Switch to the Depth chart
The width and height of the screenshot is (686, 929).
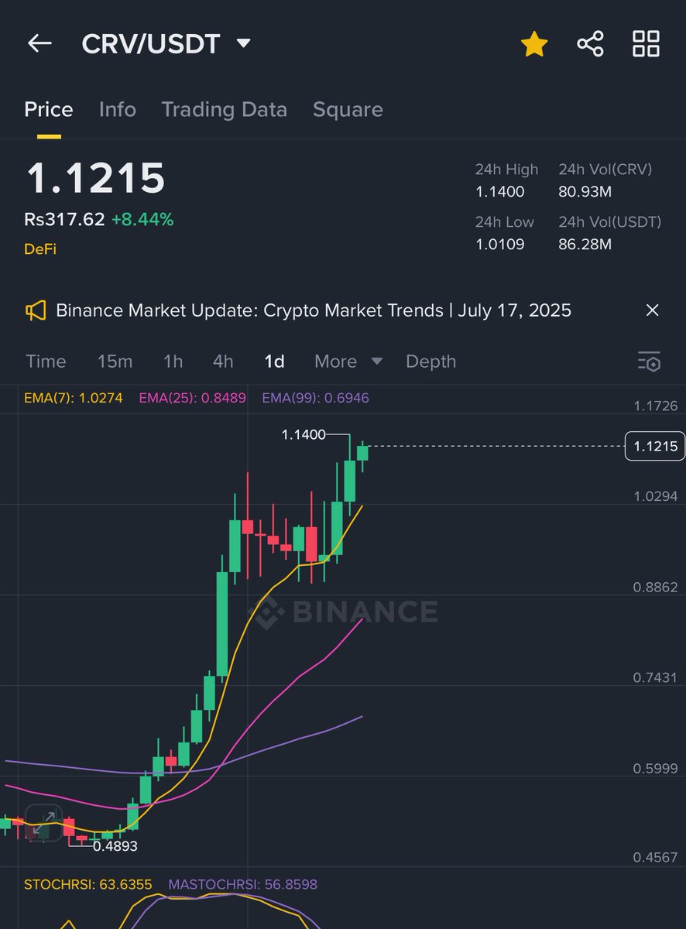click(430, 362)
